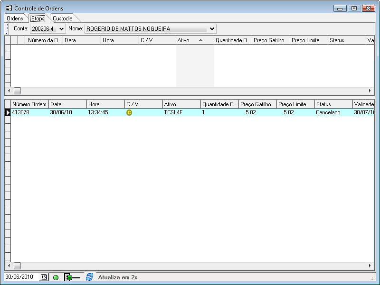This screenshot has height=285, width=380.
Task: Click the Preço Gatilho header in lower grid
Action: (257, 104)
